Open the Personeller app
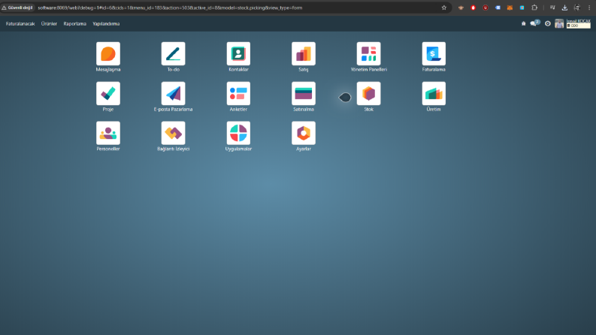The height and width of the screenshot is (335, 596). 108,133
